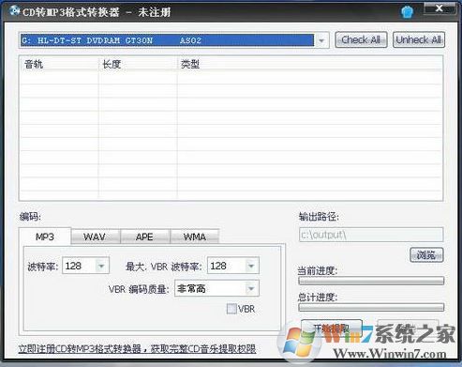Close the CD to MP3 converter window
The width and height of the screenshot is (462, 367).
(440, 8)
